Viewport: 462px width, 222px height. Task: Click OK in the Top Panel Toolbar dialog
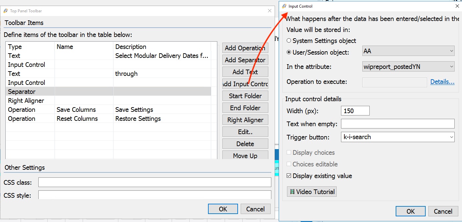tap(223, 209)
